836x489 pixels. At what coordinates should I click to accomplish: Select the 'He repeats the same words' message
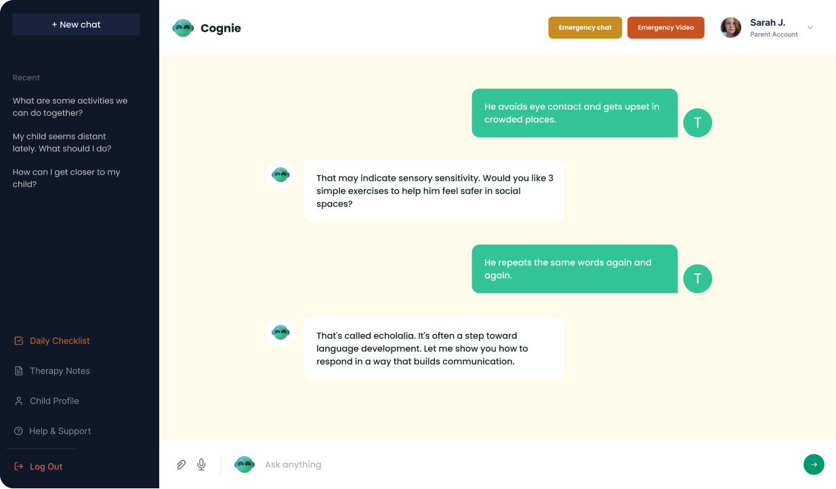point(574,269)
